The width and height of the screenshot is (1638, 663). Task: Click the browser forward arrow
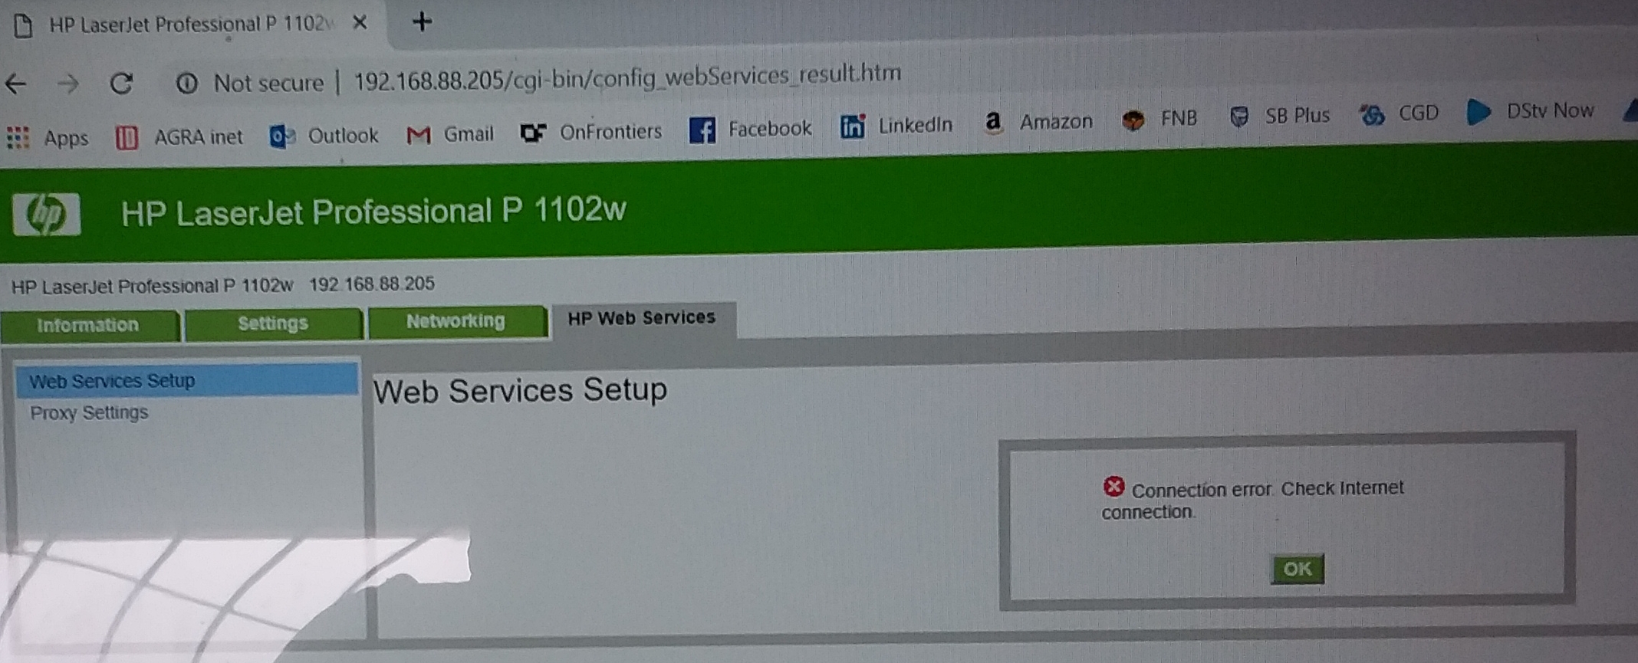pos(68,84)
